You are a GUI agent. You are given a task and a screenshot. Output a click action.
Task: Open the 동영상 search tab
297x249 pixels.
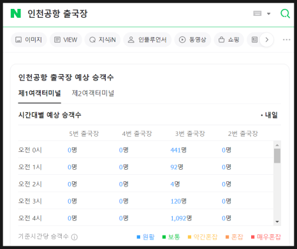(192, 40)
